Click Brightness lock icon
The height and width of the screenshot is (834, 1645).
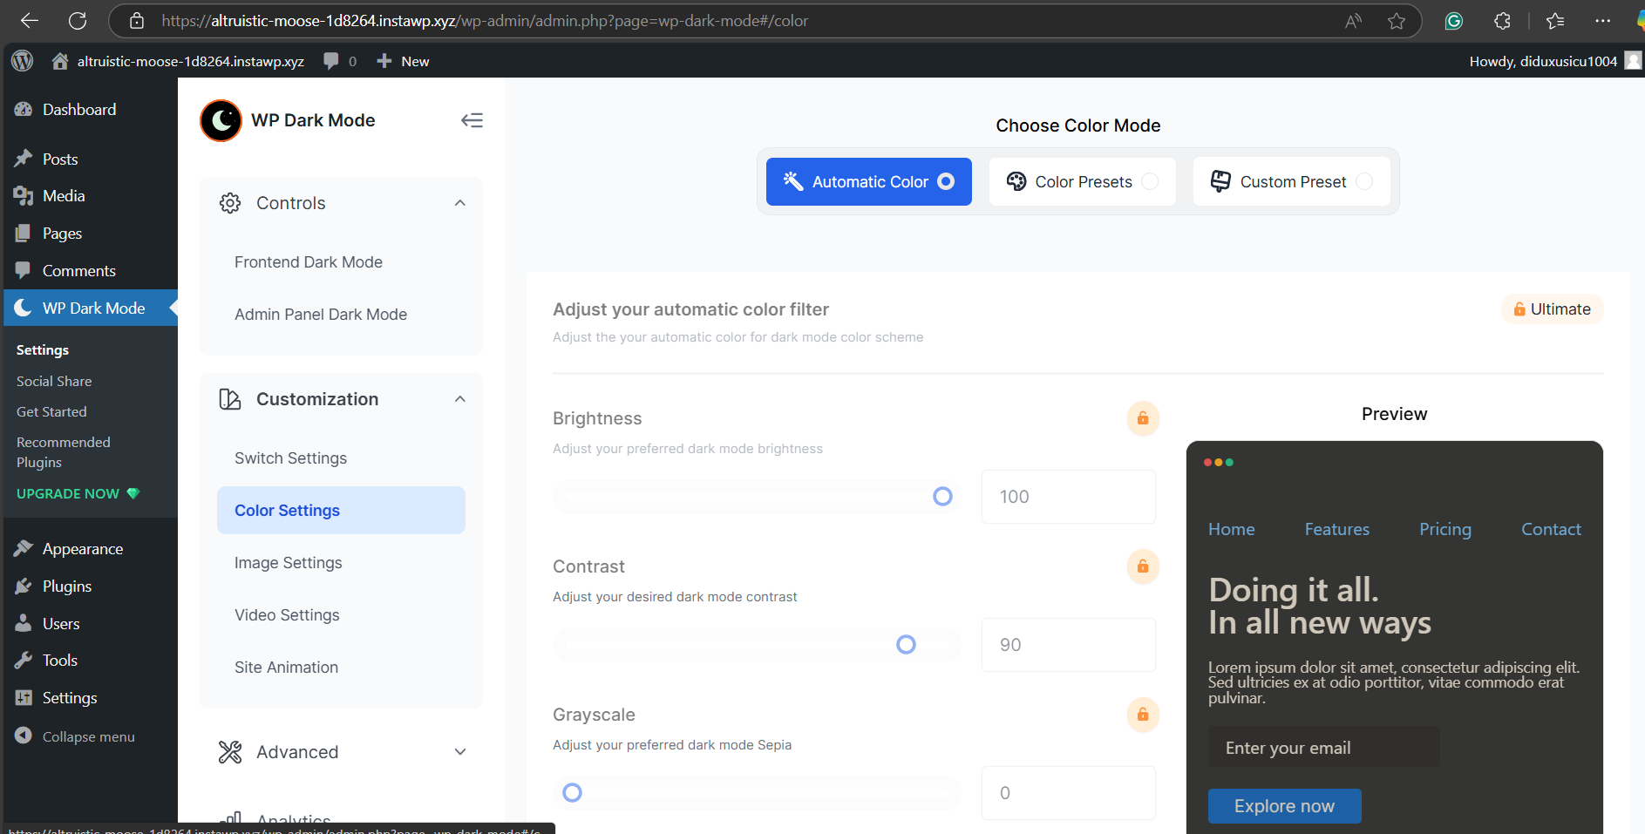1143,418
